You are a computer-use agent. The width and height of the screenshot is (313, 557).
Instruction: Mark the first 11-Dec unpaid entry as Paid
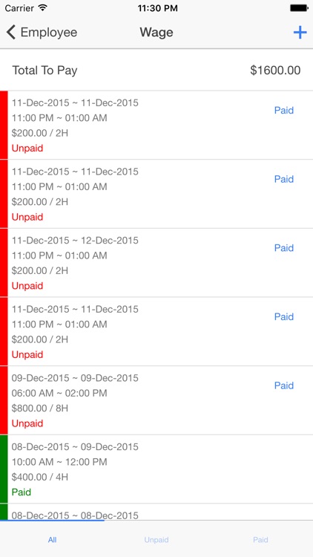[284, 111]
